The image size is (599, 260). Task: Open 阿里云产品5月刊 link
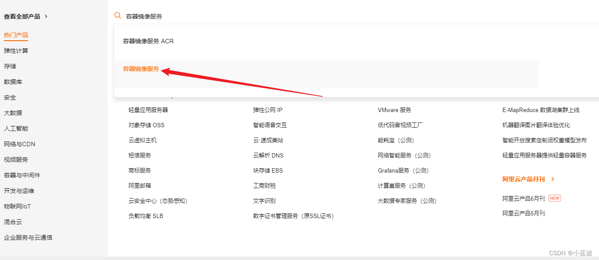click(524, 213)
